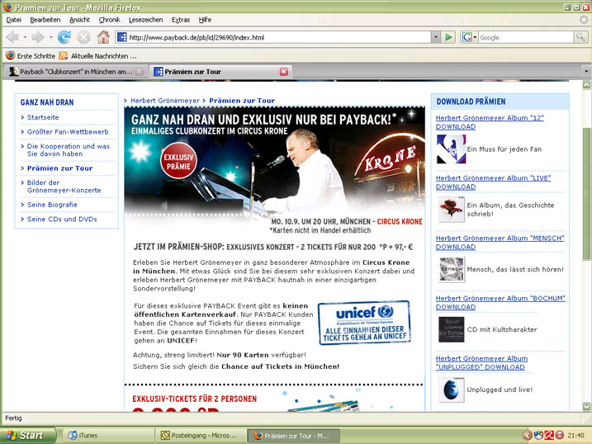Image resolution: width=592 pixels, height=444 pixels.
Task: Click the green Go arrow button
Action: (x=448, y=37)
